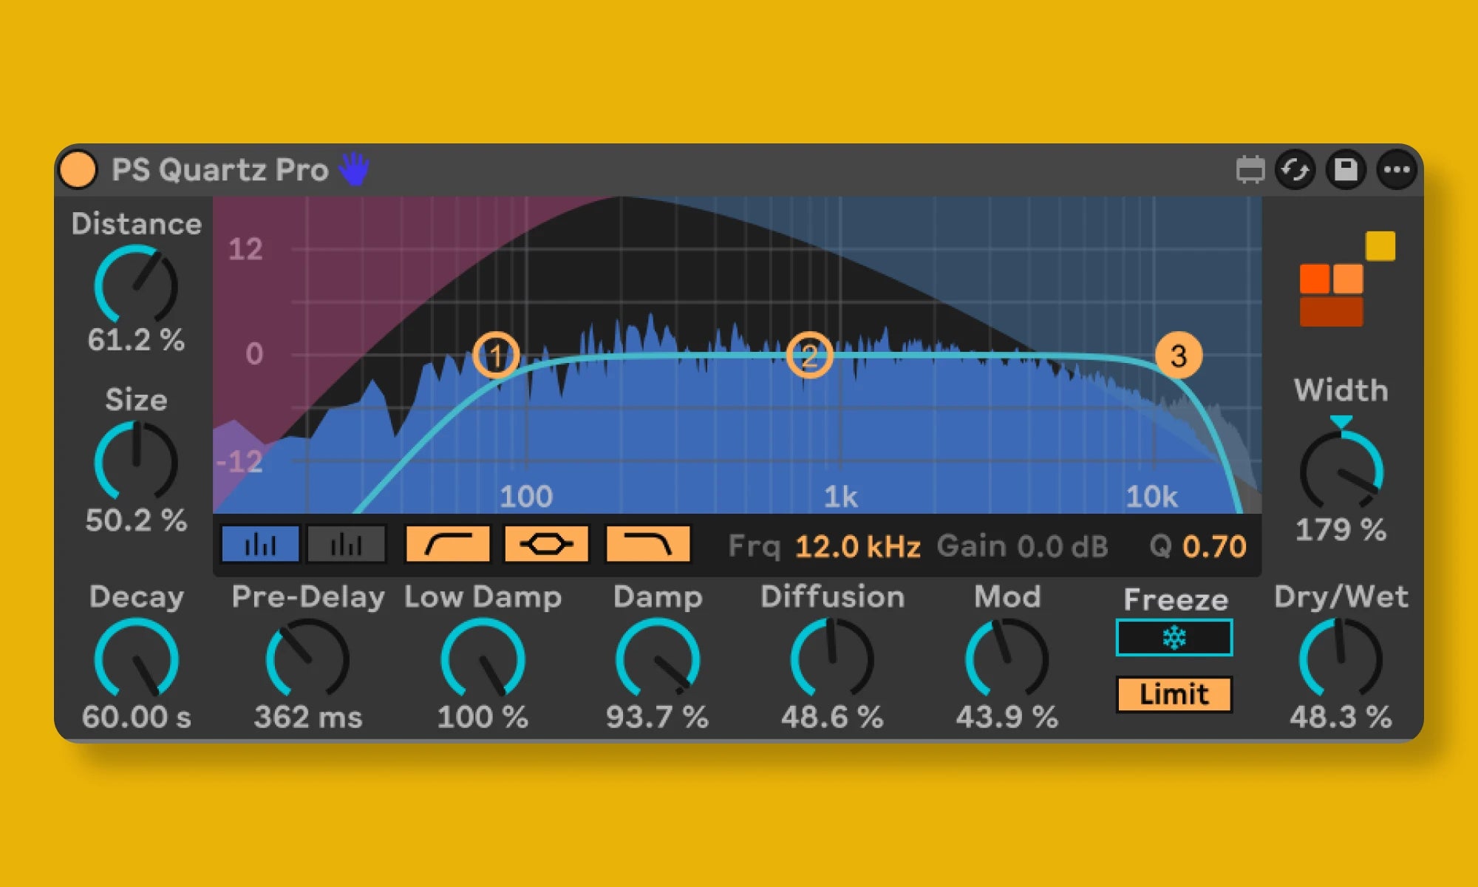The width and height of the screenshot is (1478, 887).
Task: Toggle the gray spectrum analyzer button
Action: click(347, 545)
